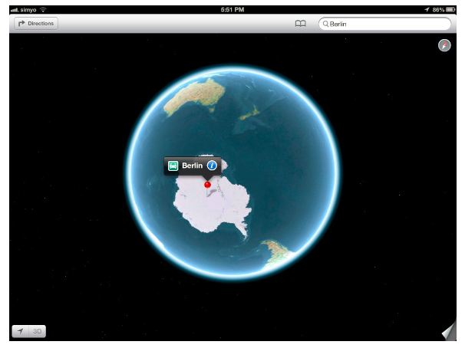Click the search field containing Berlin
This screenshot has width=465, height=348.
(x=387, y=24)
